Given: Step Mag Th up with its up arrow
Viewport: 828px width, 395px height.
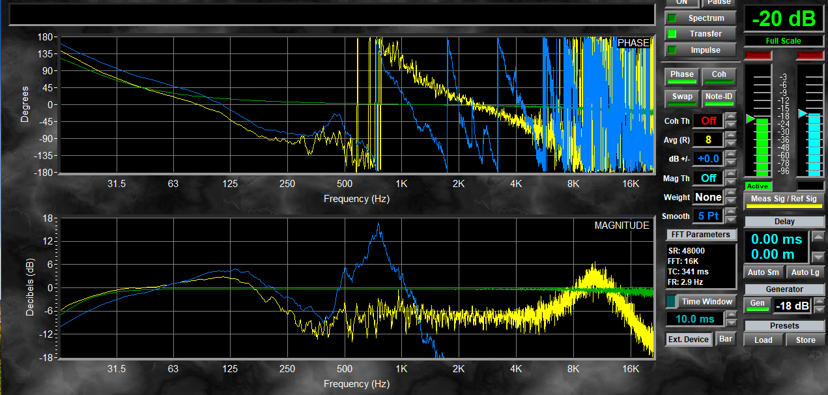Looking at the screenshot, I should [x=731, y=173].
